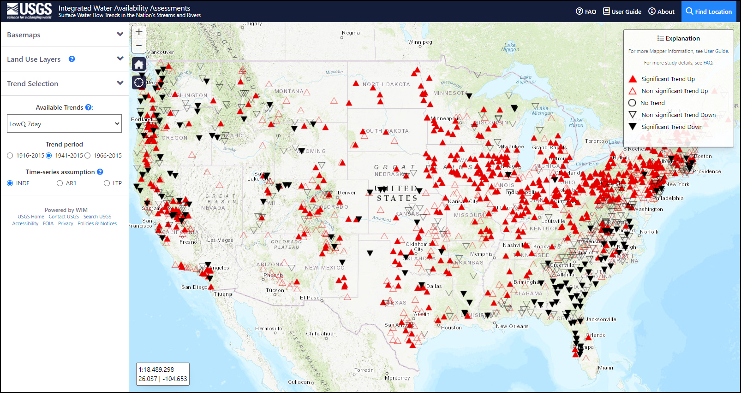Screen dimensions: 741x393
Task: Open the User Guide from the header
Action: tap(622, 12)
